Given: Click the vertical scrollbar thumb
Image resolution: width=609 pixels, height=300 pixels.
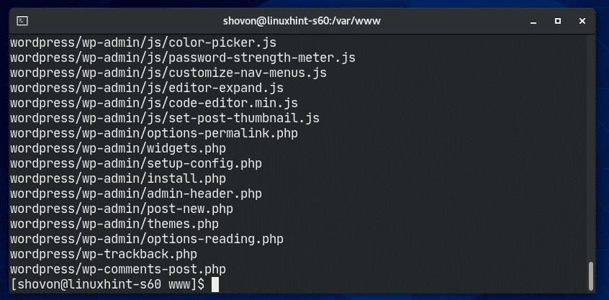Looking at the screenshot, I should coord(591,276).
